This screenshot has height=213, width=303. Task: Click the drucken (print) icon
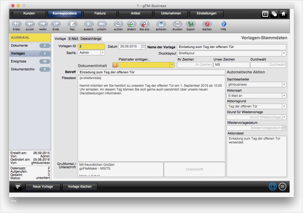(177, 24)
